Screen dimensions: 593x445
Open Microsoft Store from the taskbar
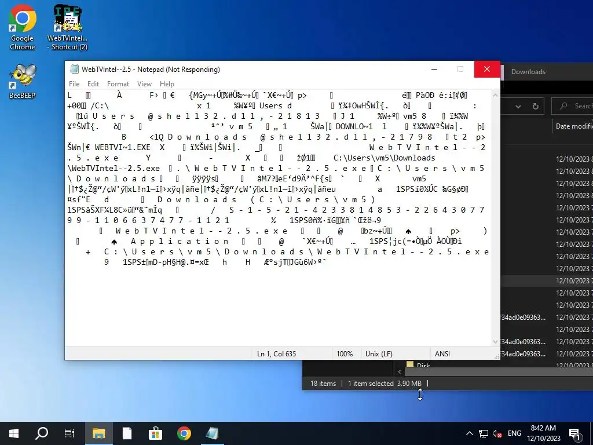155,433
